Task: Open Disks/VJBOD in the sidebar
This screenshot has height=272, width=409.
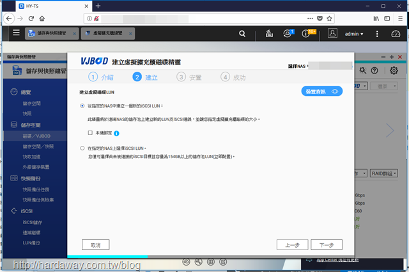Action: pos(36,136)
